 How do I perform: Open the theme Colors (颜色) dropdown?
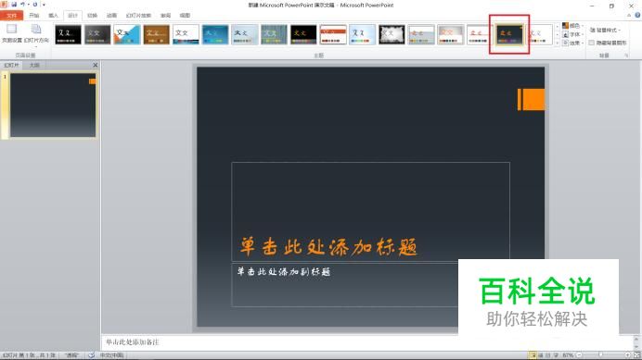click(x=572, y=26)
